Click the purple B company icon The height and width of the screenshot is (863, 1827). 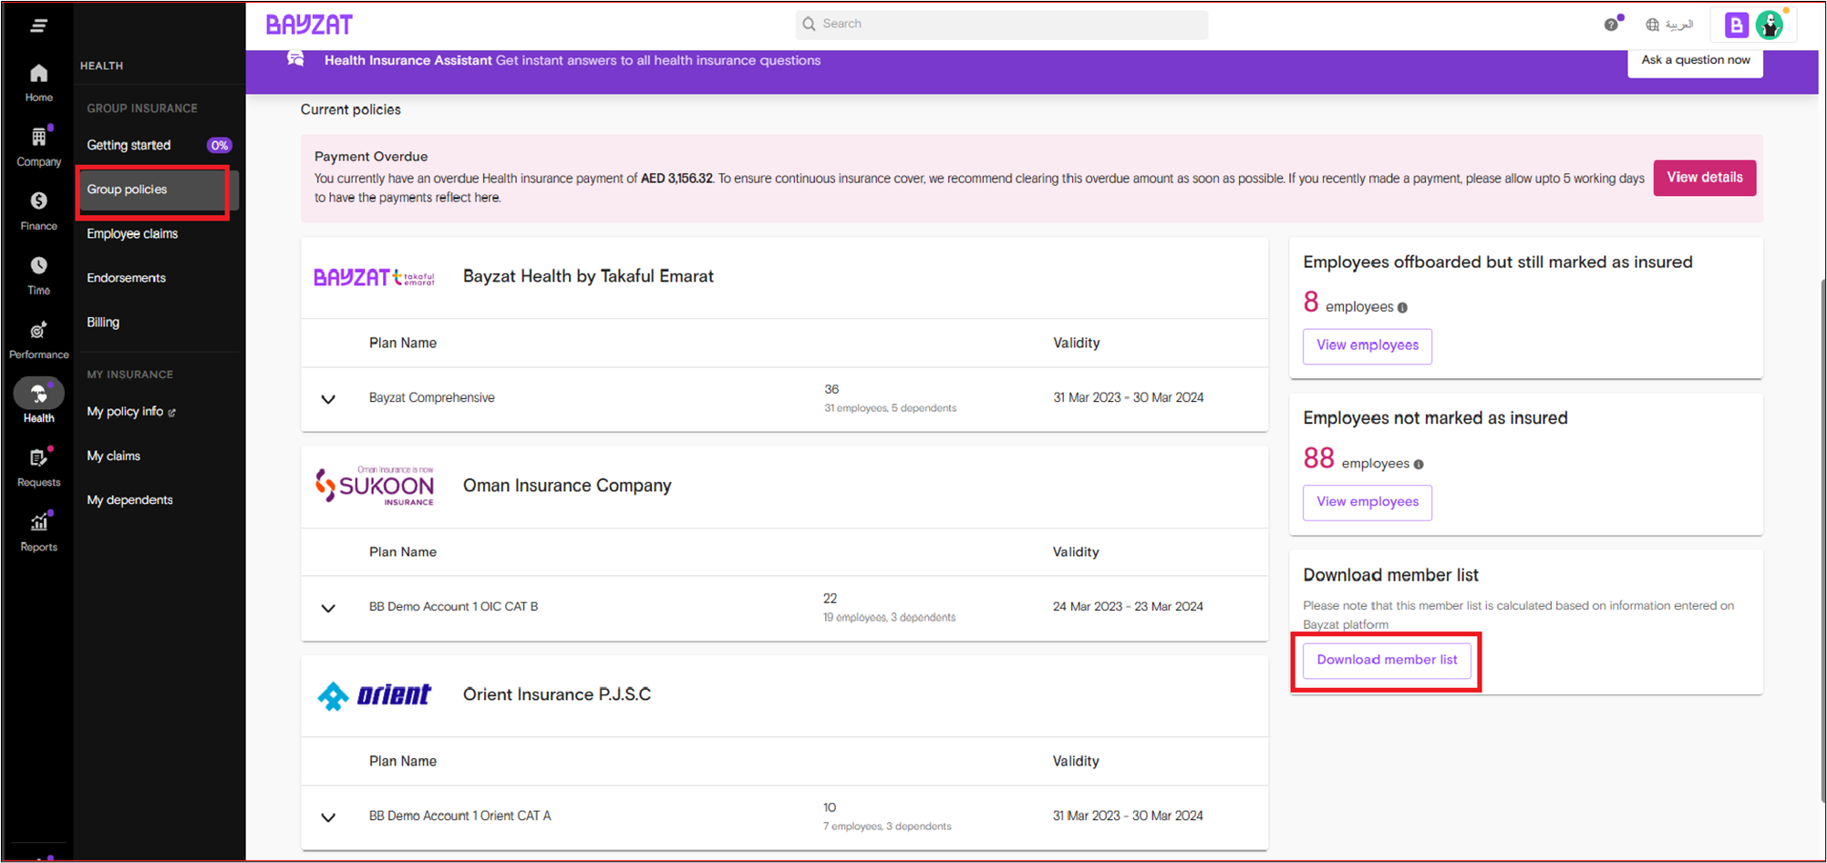[x=1736, y=26]
